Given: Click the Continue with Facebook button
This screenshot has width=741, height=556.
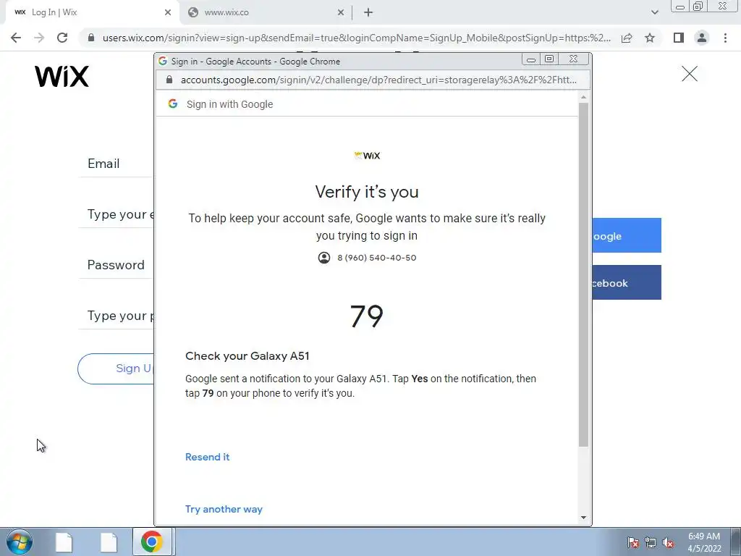Looking at the screenshot, I should pyautogui.click(x=627, y=282).
